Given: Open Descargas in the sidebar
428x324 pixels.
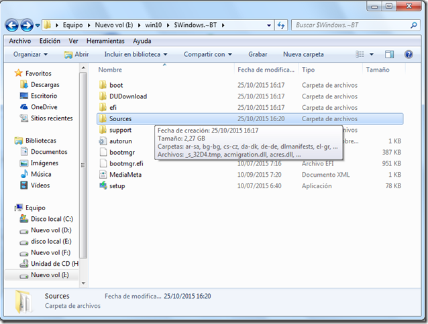Looking at the screenshot, I should [x=45, y=84].
